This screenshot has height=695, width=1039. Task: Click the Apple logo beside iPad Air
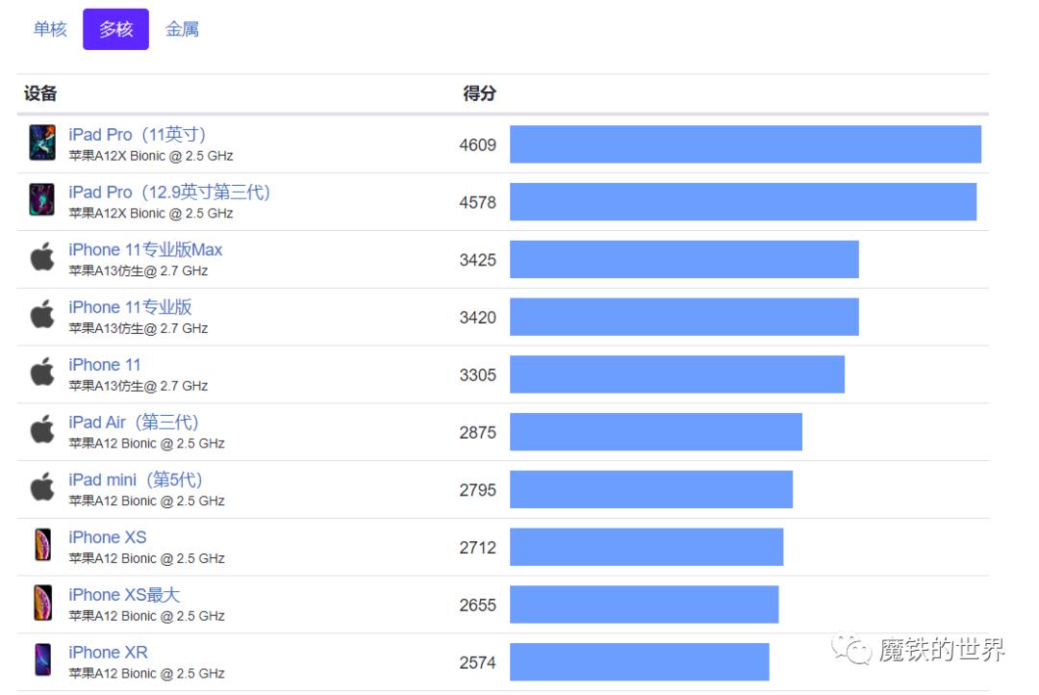(42, 430)
